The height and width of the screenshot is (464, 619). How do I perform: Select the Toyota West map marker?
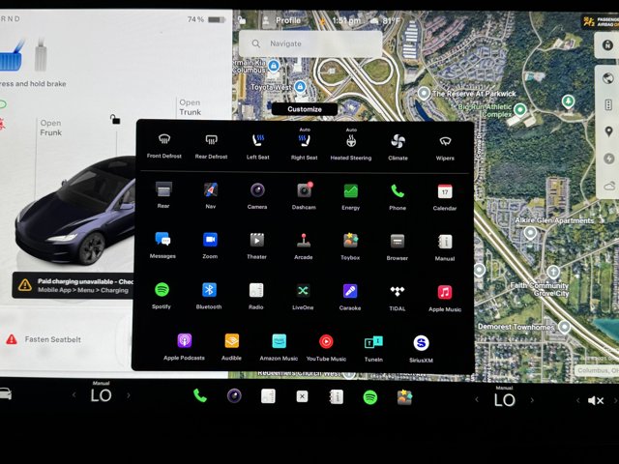(x=300, y=86)
